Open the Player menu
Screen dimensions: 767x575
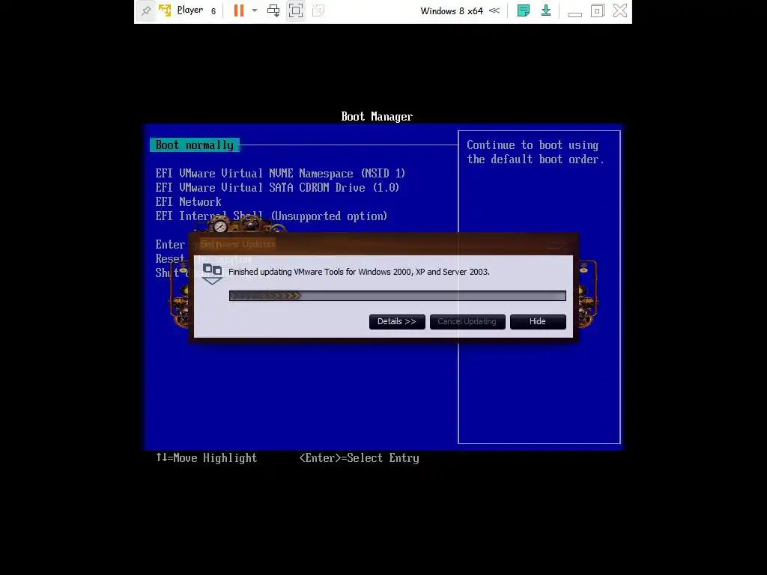click(x=190, y=10)
